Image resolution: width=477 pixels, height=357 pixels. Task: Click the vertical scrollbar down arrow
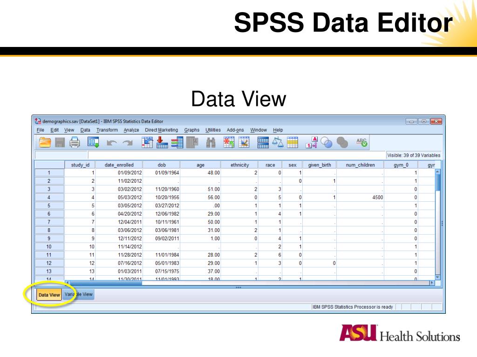point(438,277)
